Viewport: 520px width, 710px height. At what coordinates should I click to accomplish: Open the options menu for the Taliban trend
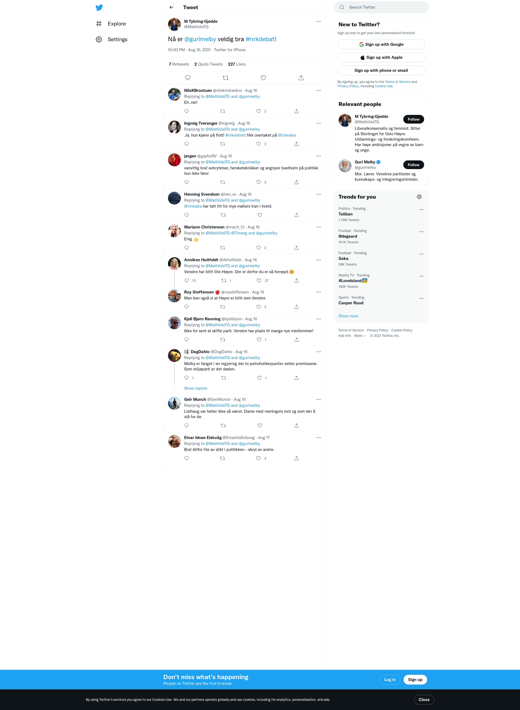pyautogui.click(x=421, y=209)
